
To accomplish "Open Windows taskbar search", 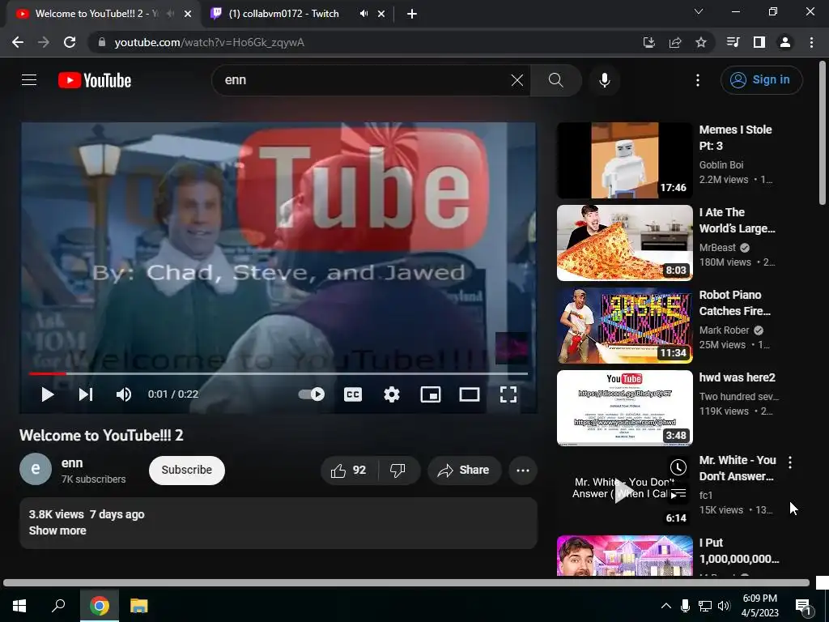I will coord(58,606).
